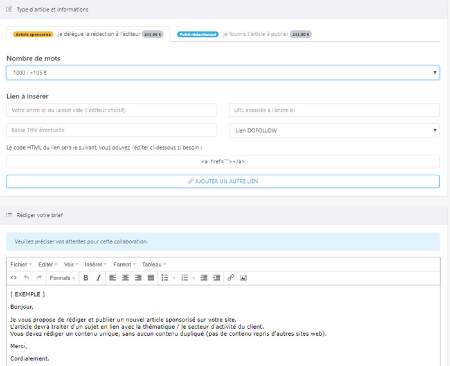Viewport: 450px width, 366px height.
Task: Open the Formats dropdown
Action: coord(62,277)
